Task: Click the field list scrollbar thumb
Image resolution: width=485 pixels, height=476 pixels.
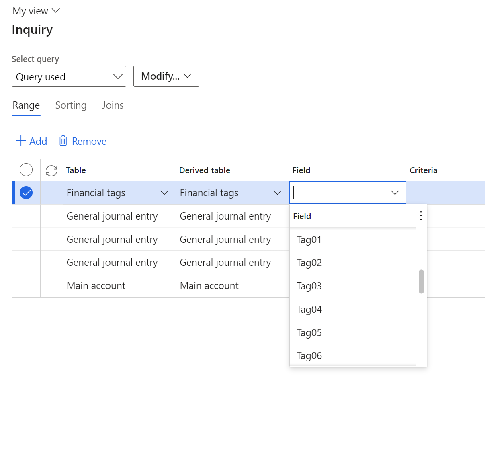Action: (x=421, y=281)
